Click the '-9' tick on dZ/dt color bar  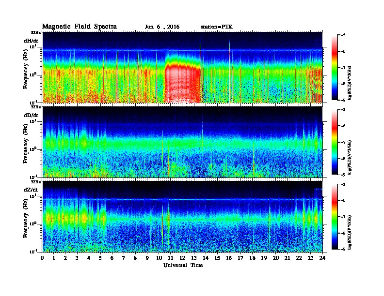pos(343,249)
